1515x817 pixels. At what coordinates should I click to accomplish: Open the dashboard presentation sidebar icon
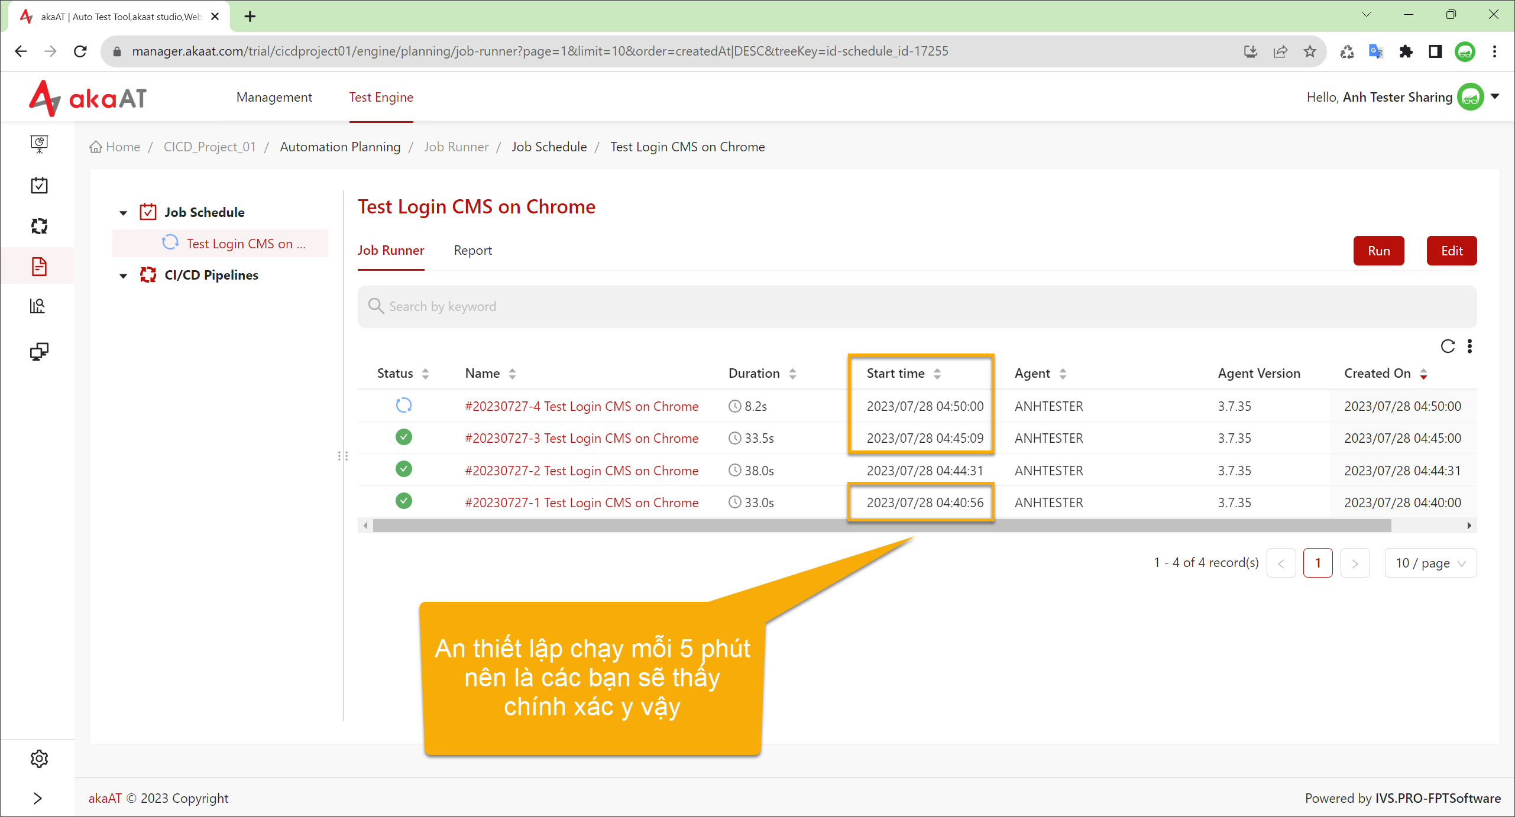[x=39, y=144]
